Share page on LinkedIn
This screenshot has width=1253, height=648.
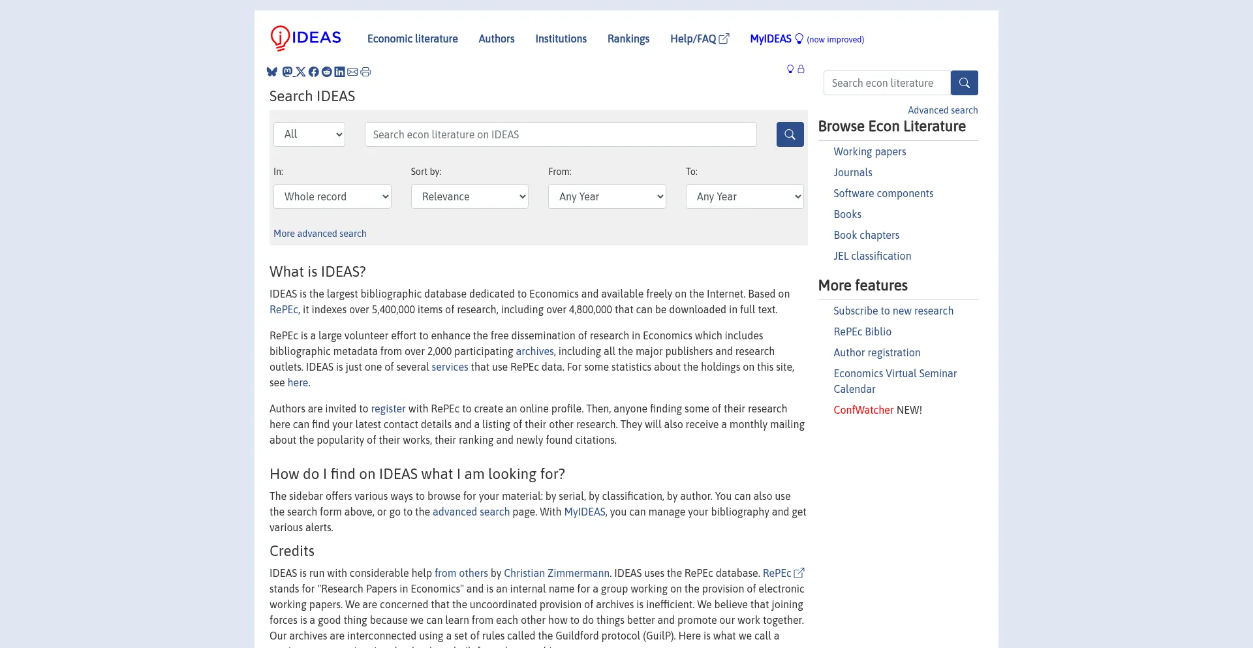click(x=339, y=72)
